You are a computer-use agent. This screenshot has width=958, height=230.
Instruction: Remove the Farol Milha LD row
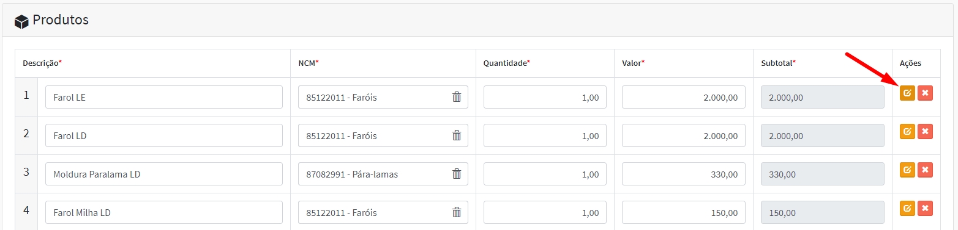click(x=926, y=208)
